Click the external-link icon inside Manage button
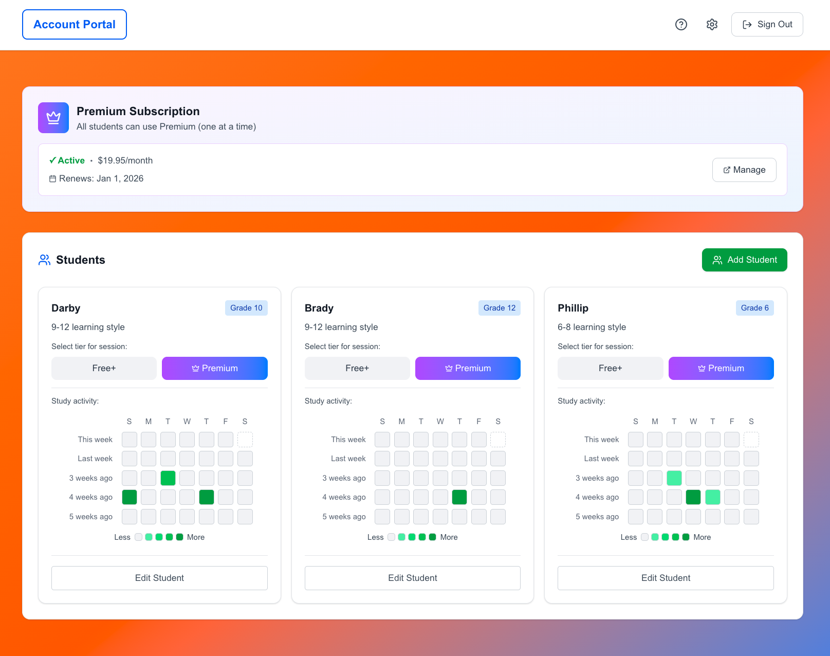The image size is (830, 656). (x=727, y=170)
